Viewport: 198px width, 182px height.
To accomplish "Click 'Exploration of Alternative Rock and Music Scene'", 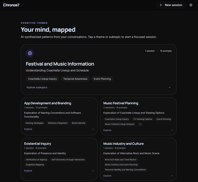I will coord(131,153).
